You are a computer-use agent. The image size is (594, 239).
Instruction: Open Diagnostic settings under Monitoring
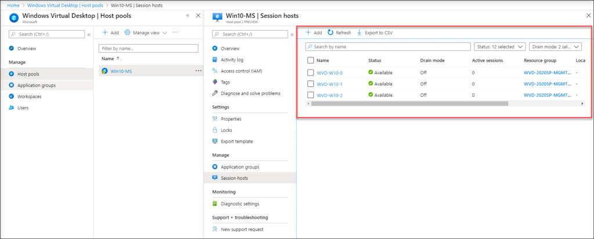(x=240, y=204)
